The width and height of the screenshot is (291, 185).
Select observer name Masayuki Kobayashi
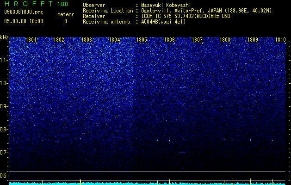click(x=166, y=5)
